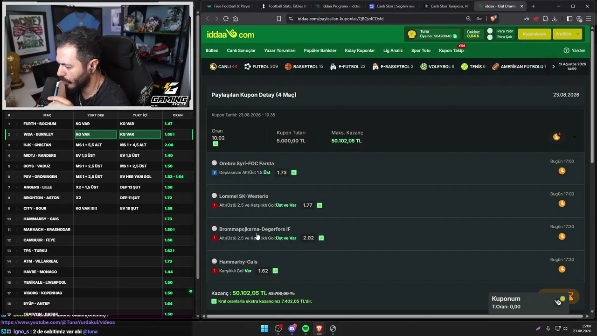Select the E-BASKETBOL category

pos(393,67)
